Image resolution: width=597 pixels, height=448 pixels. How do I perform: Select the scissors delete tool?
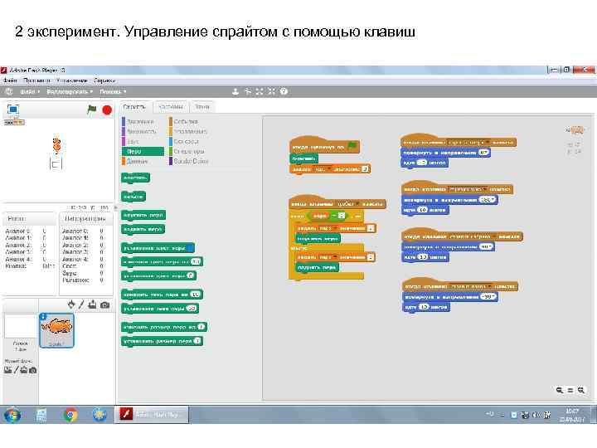247,91
